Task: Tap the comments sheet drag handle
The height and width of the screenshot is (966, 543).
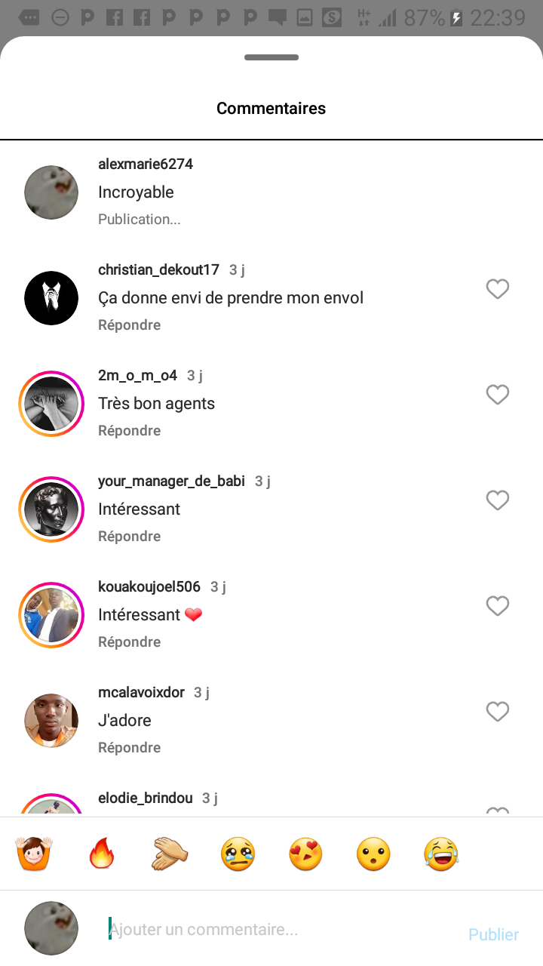Action: (x=271, y=57)
